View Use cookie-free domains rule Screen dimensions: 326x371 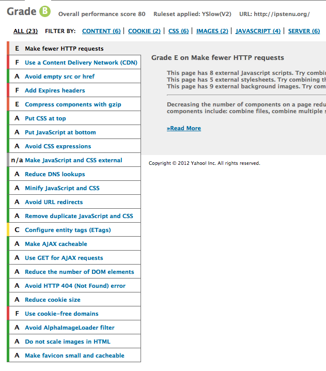pyautogui.click(x=61, y=314)
